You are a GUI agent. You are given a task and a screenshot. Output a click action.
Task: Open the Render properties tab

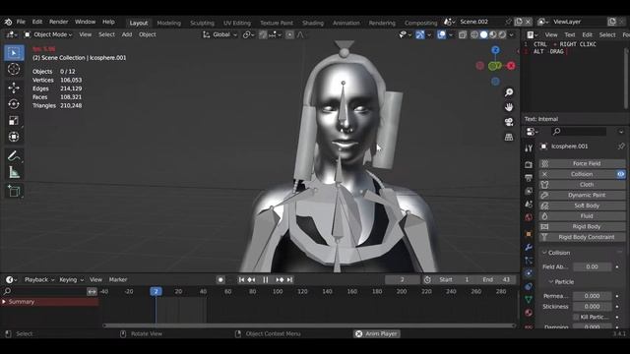pyautogui.click(x=529, y=164)
